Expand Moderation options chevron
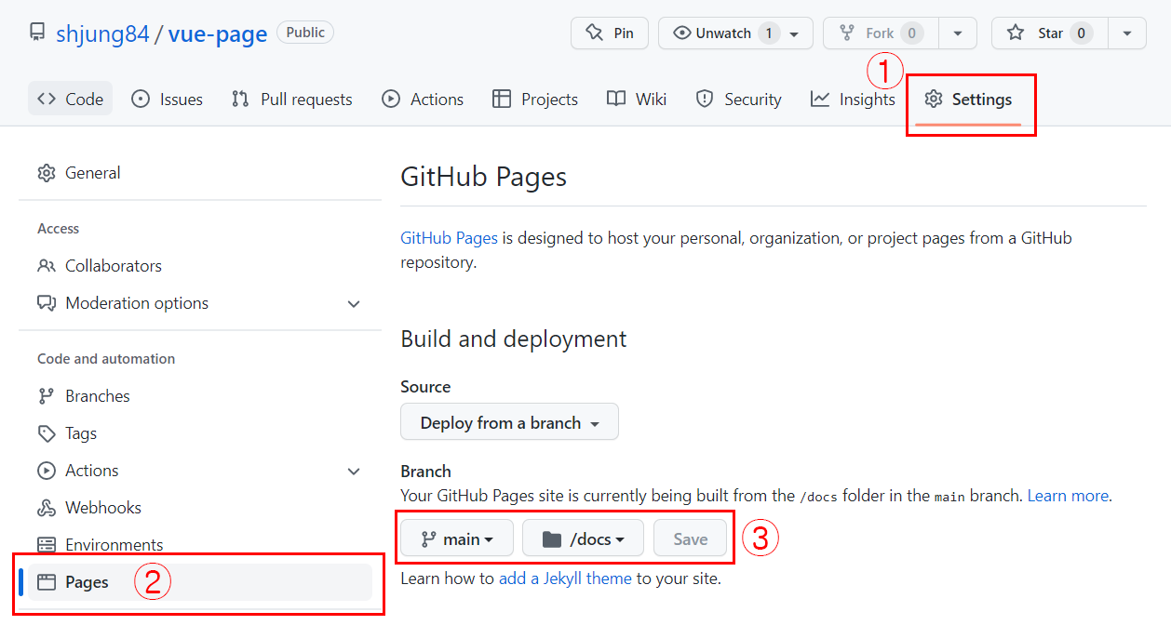 [x=354, y=303]
